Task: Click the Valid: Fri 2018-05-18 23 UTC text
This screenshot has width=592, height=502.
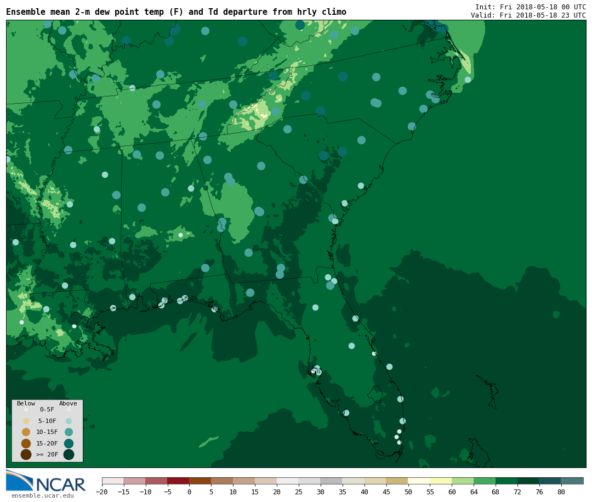Action: coord(528,15)
